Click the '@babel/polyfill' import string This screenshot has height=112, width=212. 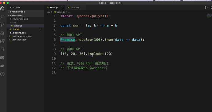(93, 16)
